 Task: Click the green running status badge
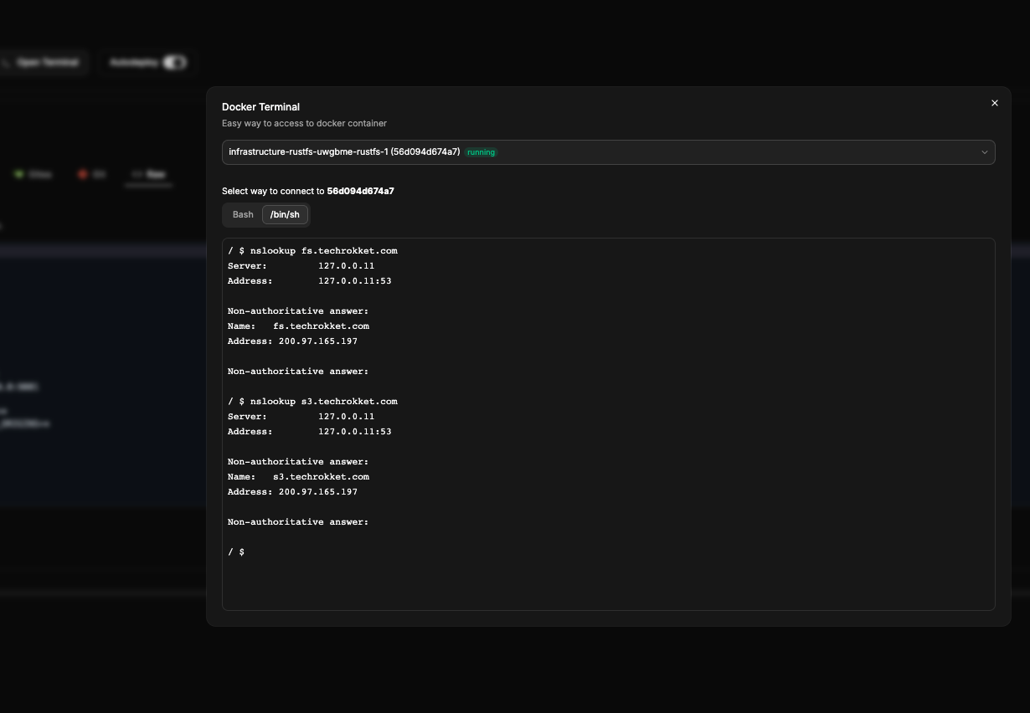point(482,152)
